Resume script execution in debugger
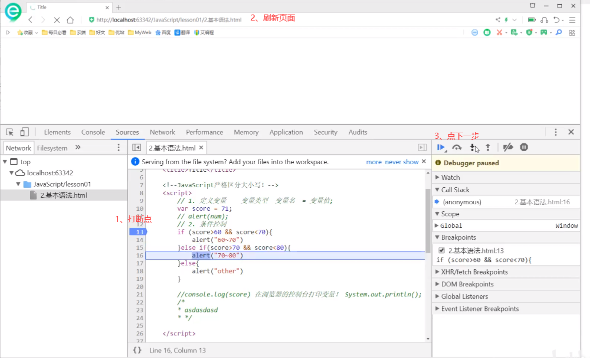 (441, 147)
